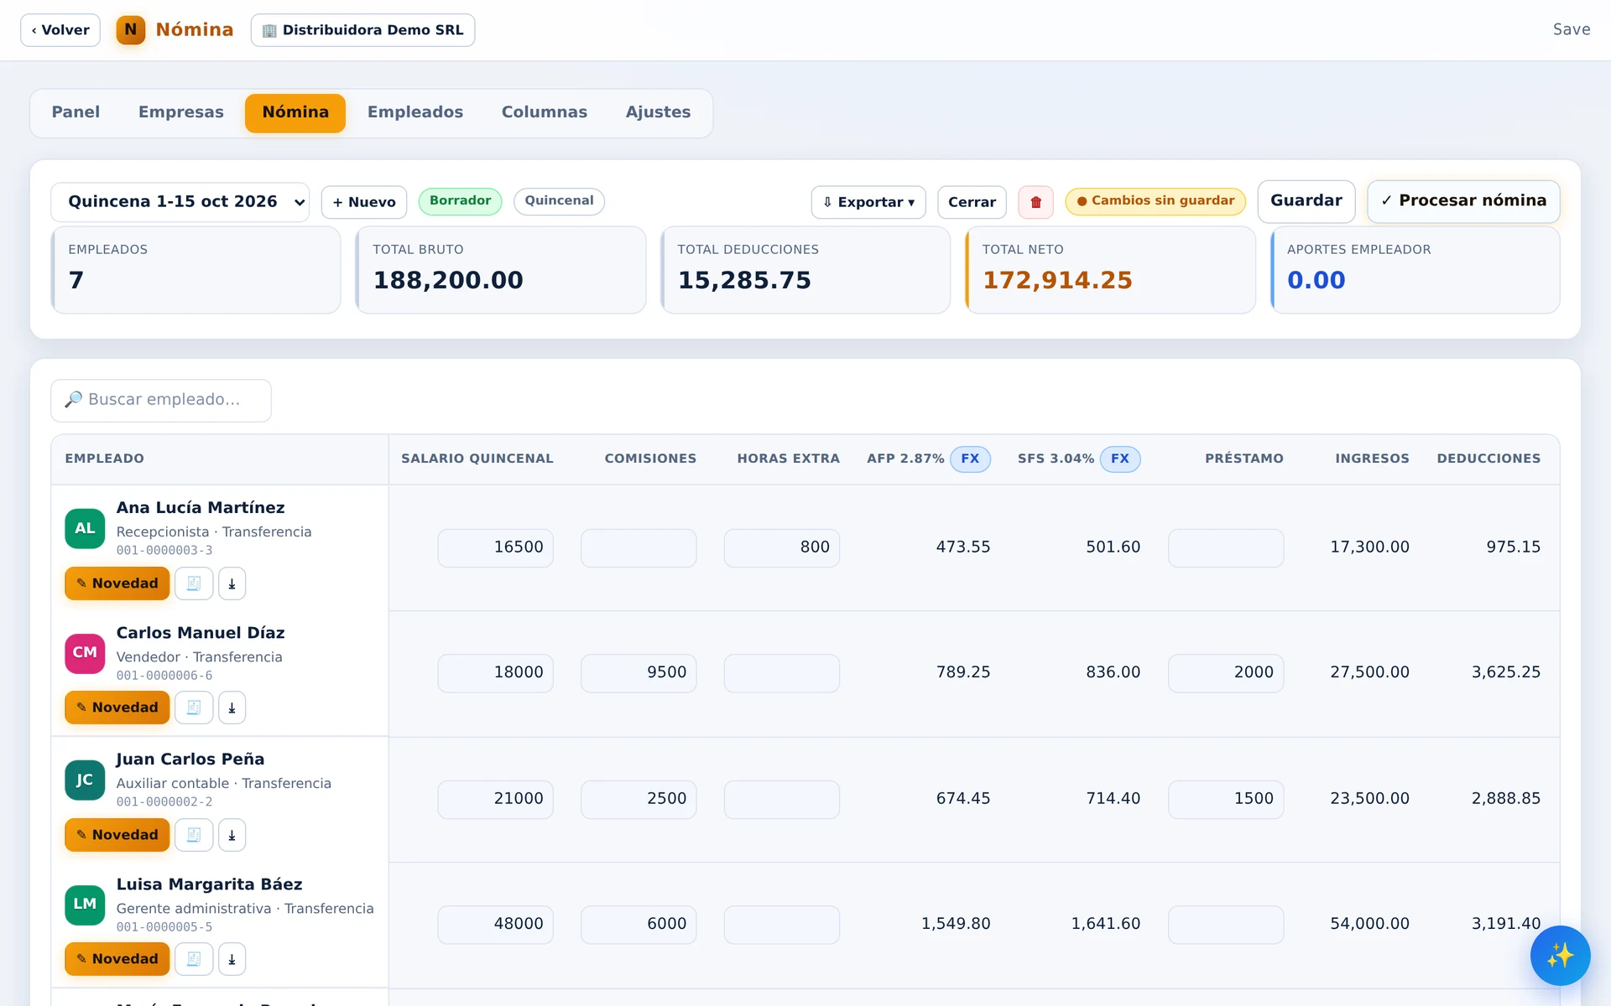The width and height of the screenshot is (1611, 1006).
Task: Click the Distribuidora Demo SRL company chip
Action: pos(362,30)
